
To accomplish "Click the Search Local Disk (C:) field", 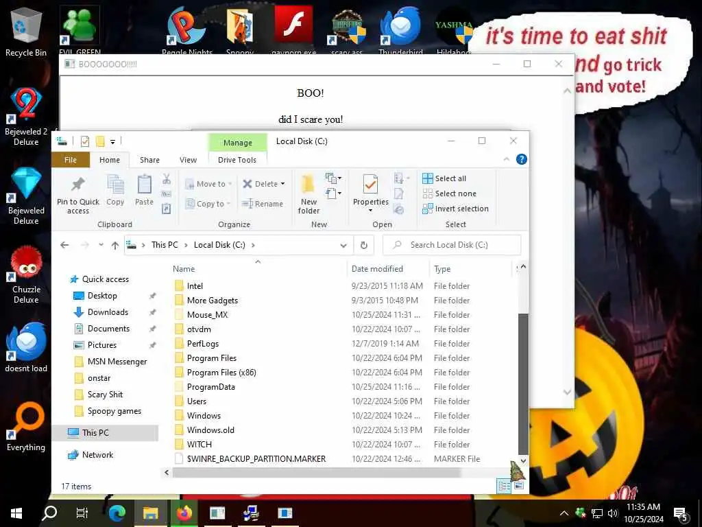I will click(x=452, y=245).
